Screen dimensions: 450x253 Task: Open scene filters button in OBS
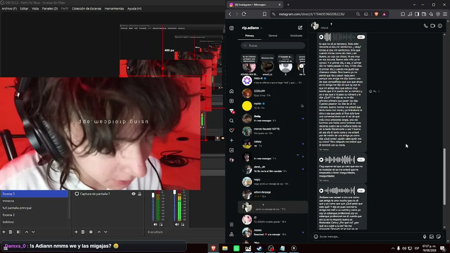click(18, 232)
